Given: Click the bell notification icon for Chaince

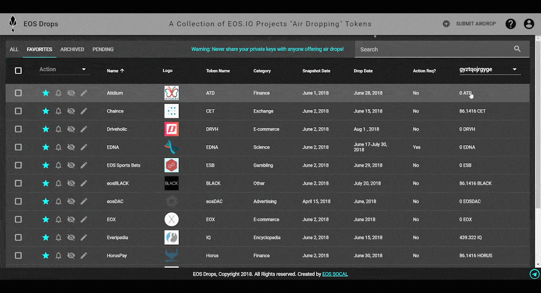Looking at the screenshot, I should pos(58,111).
